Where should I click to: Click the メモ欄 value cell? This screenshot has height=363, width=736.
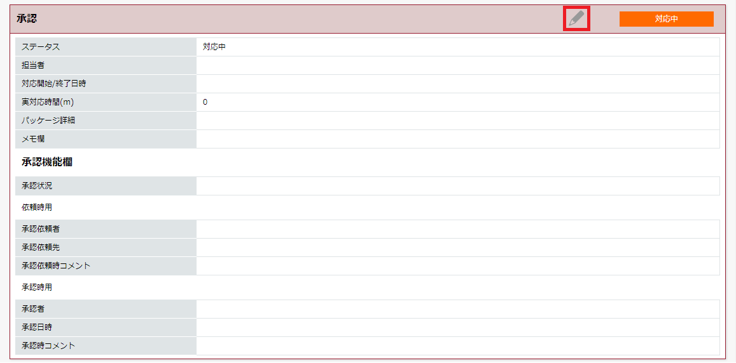457,139
